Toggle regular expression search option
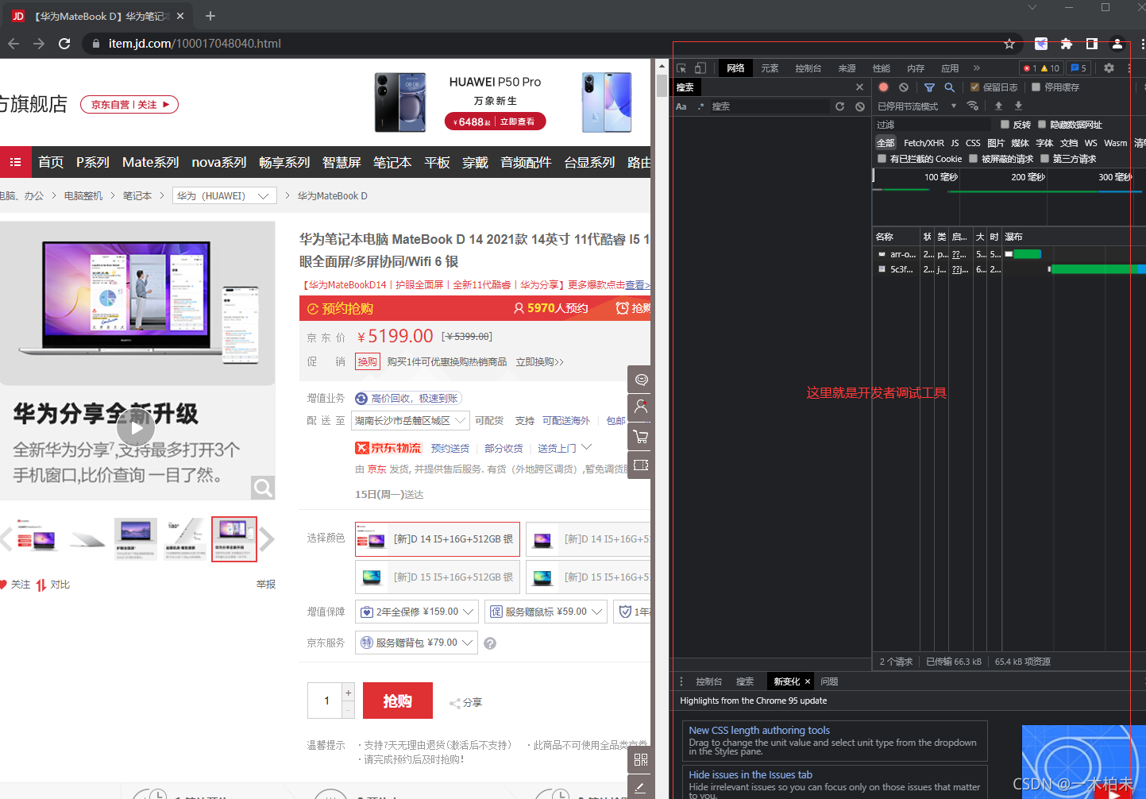1146x799 pixels. pyautogui.click(x=700, y=106)
